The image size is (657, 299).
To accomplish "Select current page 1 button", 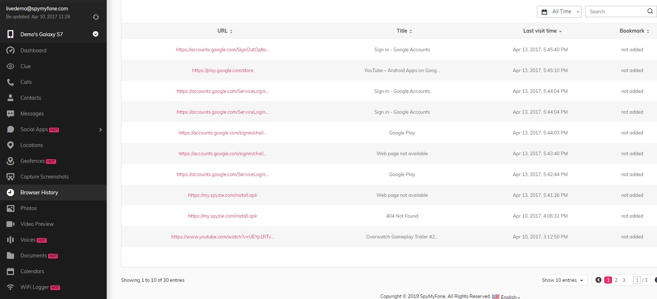I will [x=608, y=280].
